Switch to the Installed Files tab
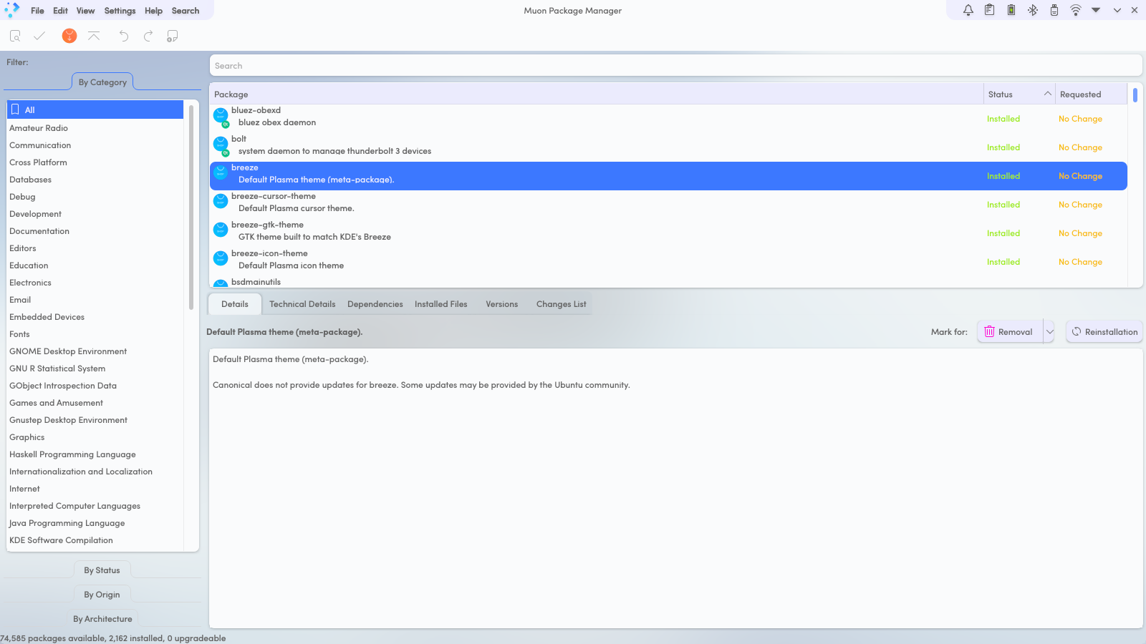The image size is (1146, 644). (x=441, y=304)
